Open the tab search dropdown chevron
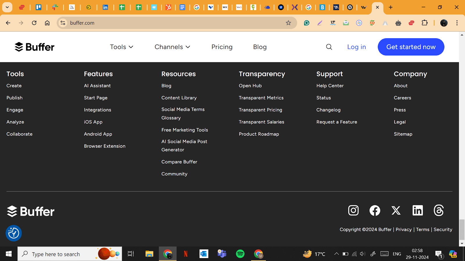Screen dimensions: 465x261 (7, 7)
